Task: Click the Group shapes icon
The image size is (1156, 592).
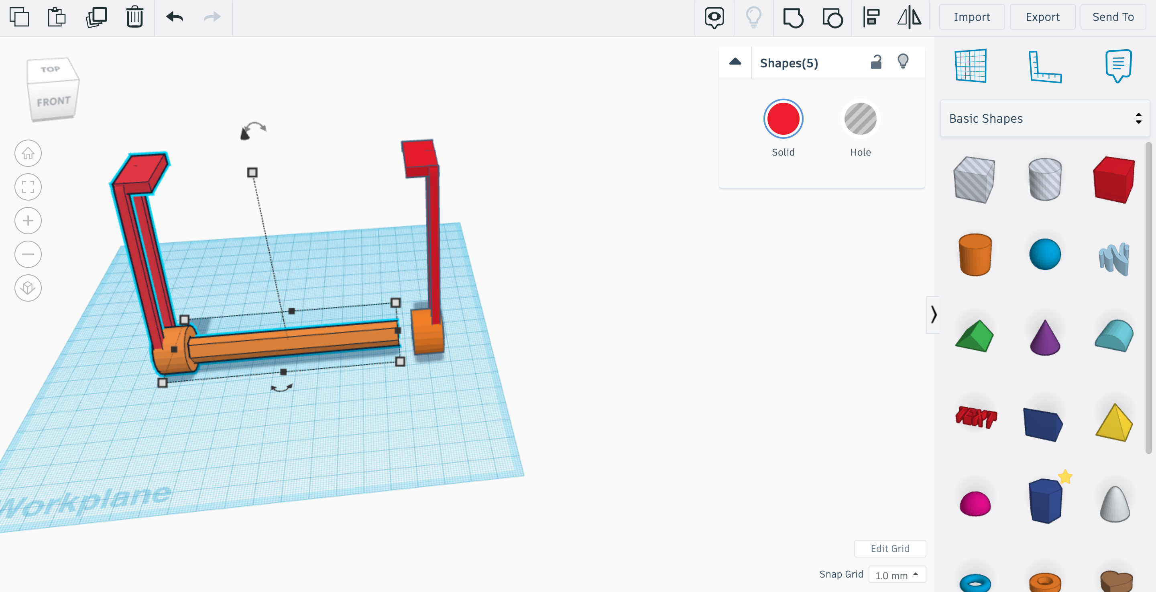Action: pos(793,18)
